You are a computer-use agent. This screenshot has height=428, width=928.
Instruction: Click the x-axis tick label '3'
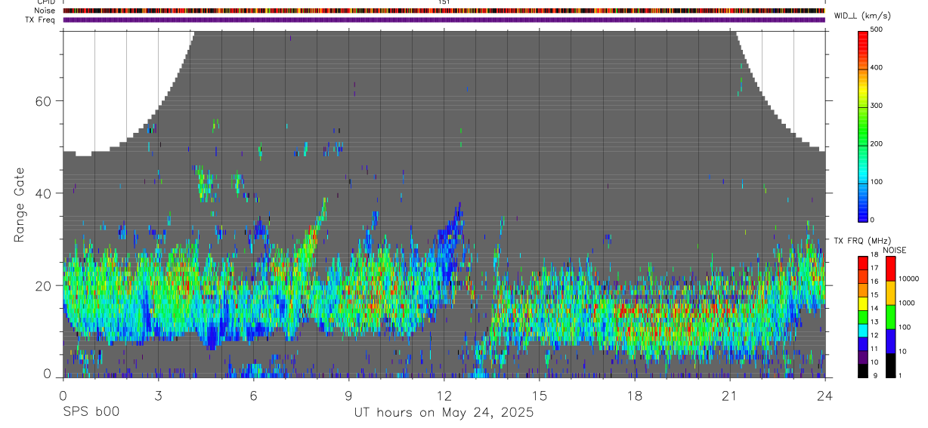[158, 395]
